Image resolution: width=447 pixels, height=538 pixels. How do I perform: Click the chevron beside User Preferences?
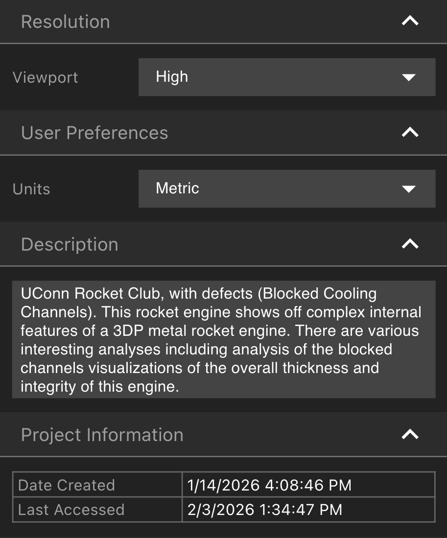pyautogui.click(x=409, y=133)
